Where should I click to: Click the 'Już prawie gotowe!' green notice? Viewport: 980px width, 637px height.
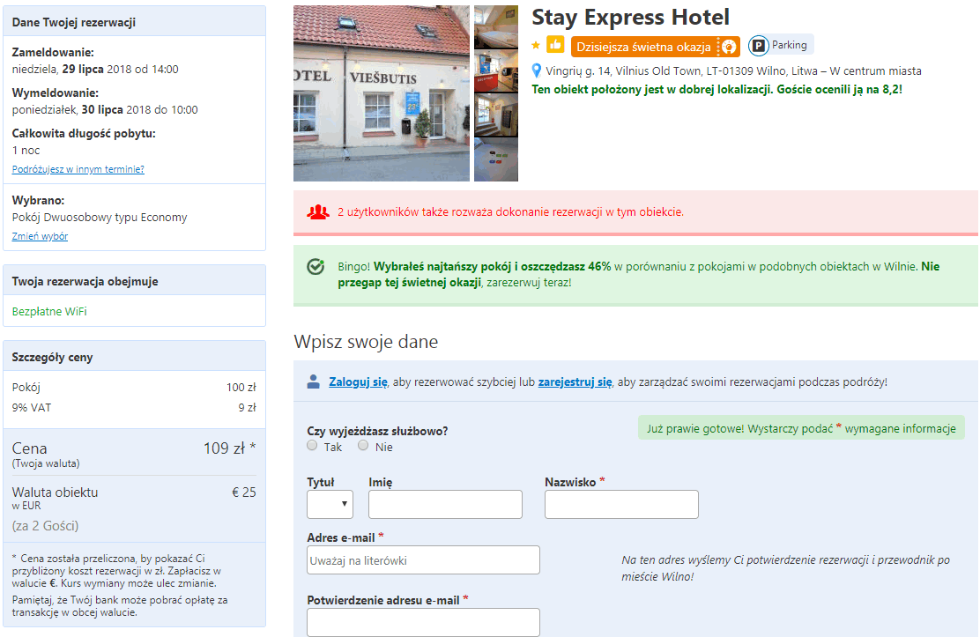[801, 429]
